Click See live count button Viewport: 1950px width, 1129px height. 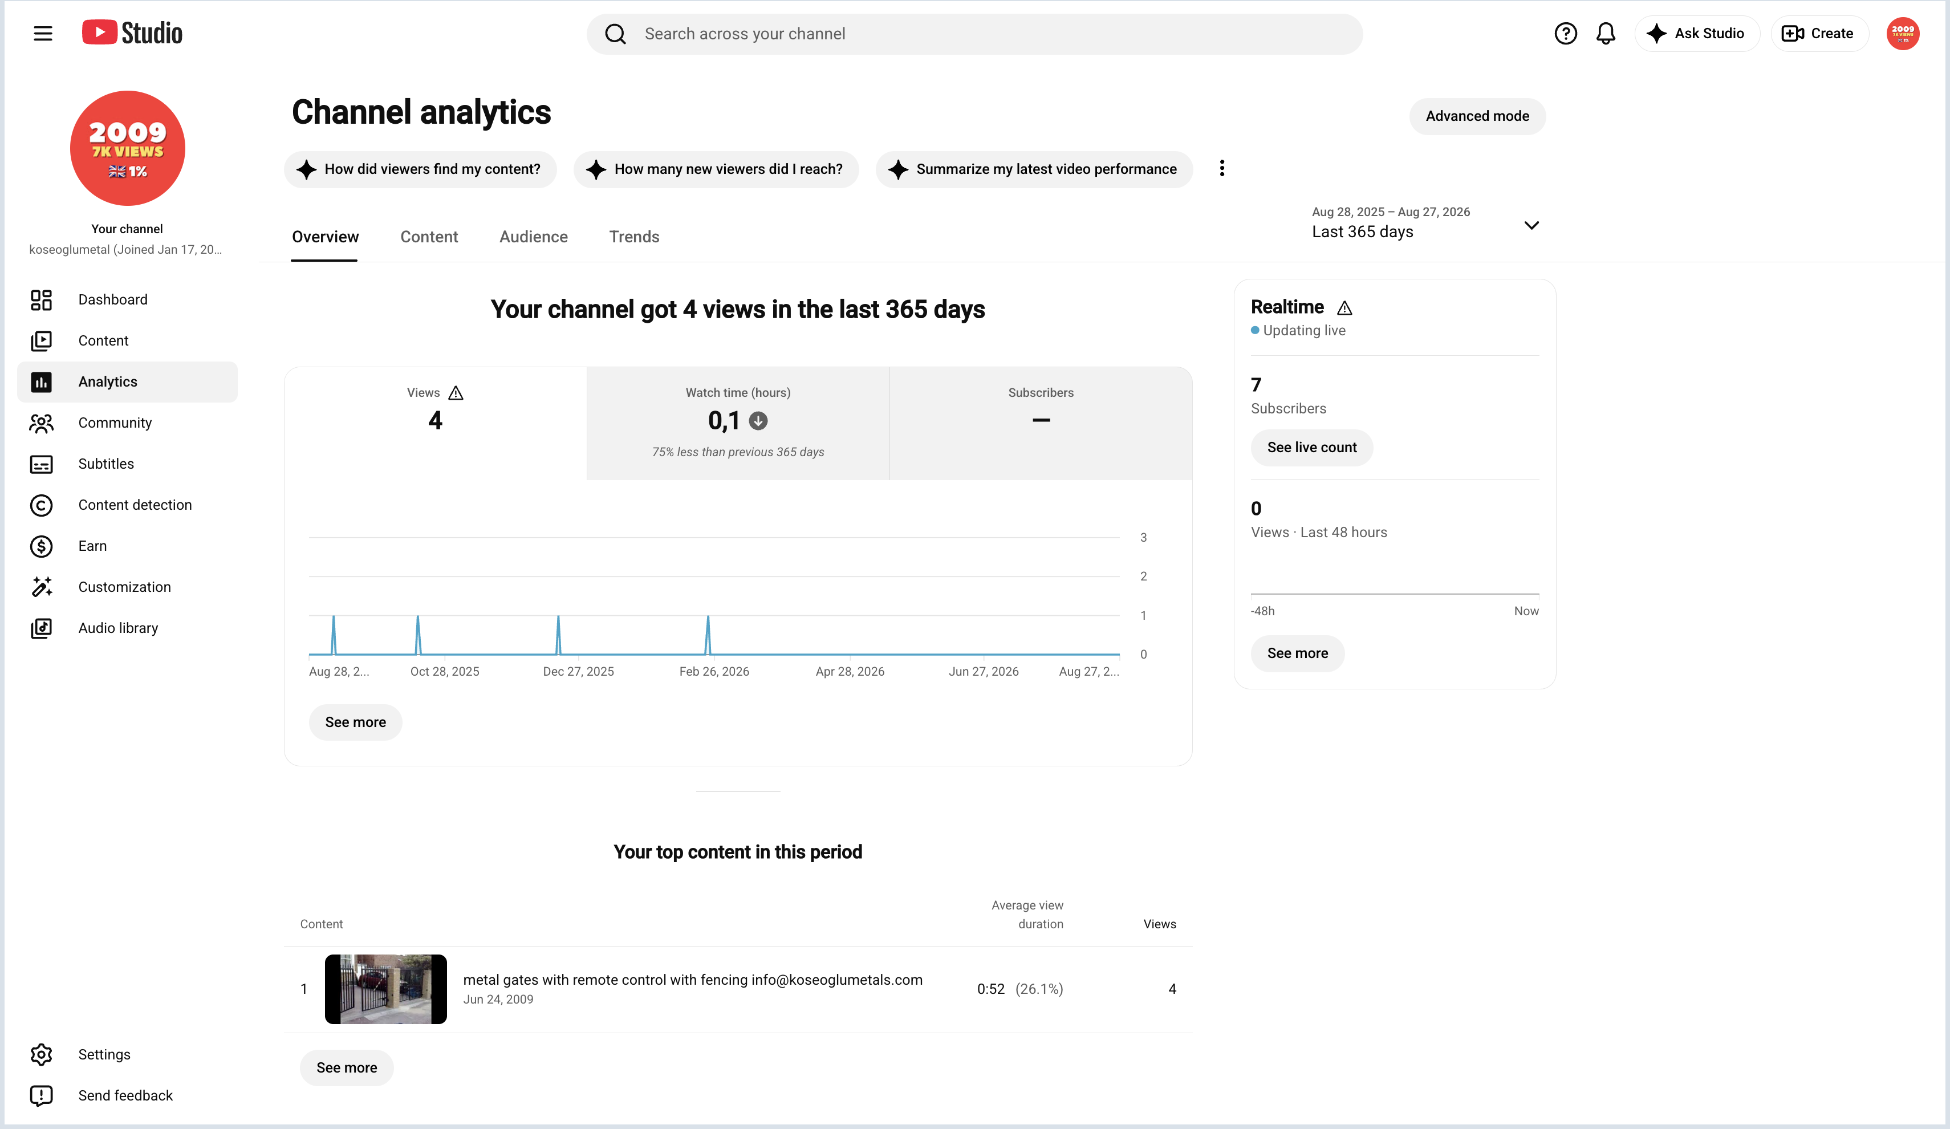tap(1311, 447)
